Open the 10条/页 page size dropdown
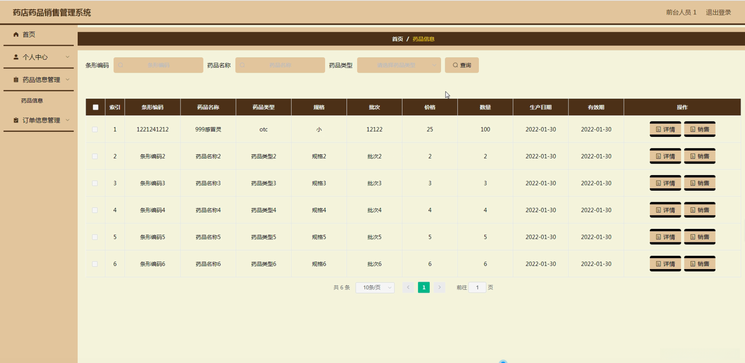Viewport: 745px width, 363px height. (375, 287)
